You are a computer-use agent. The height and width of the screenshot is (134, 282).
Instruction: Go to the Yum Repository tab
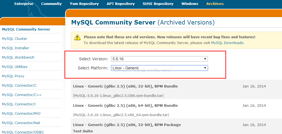click(x=84, y=4)
